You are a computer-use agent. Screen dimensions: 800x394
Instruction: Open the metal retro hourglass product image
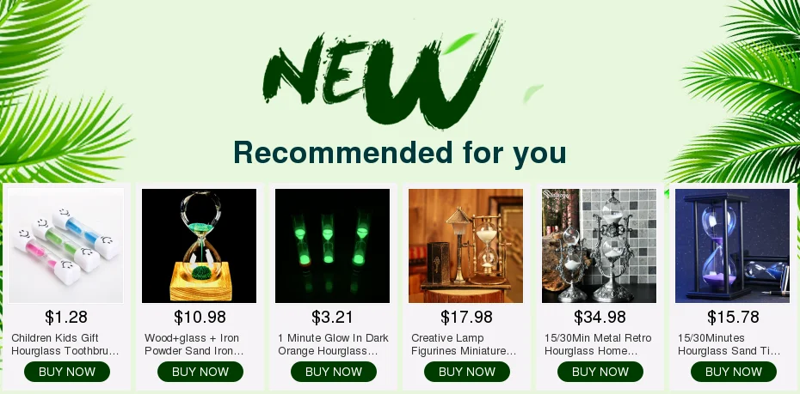[x=599, y=245]
